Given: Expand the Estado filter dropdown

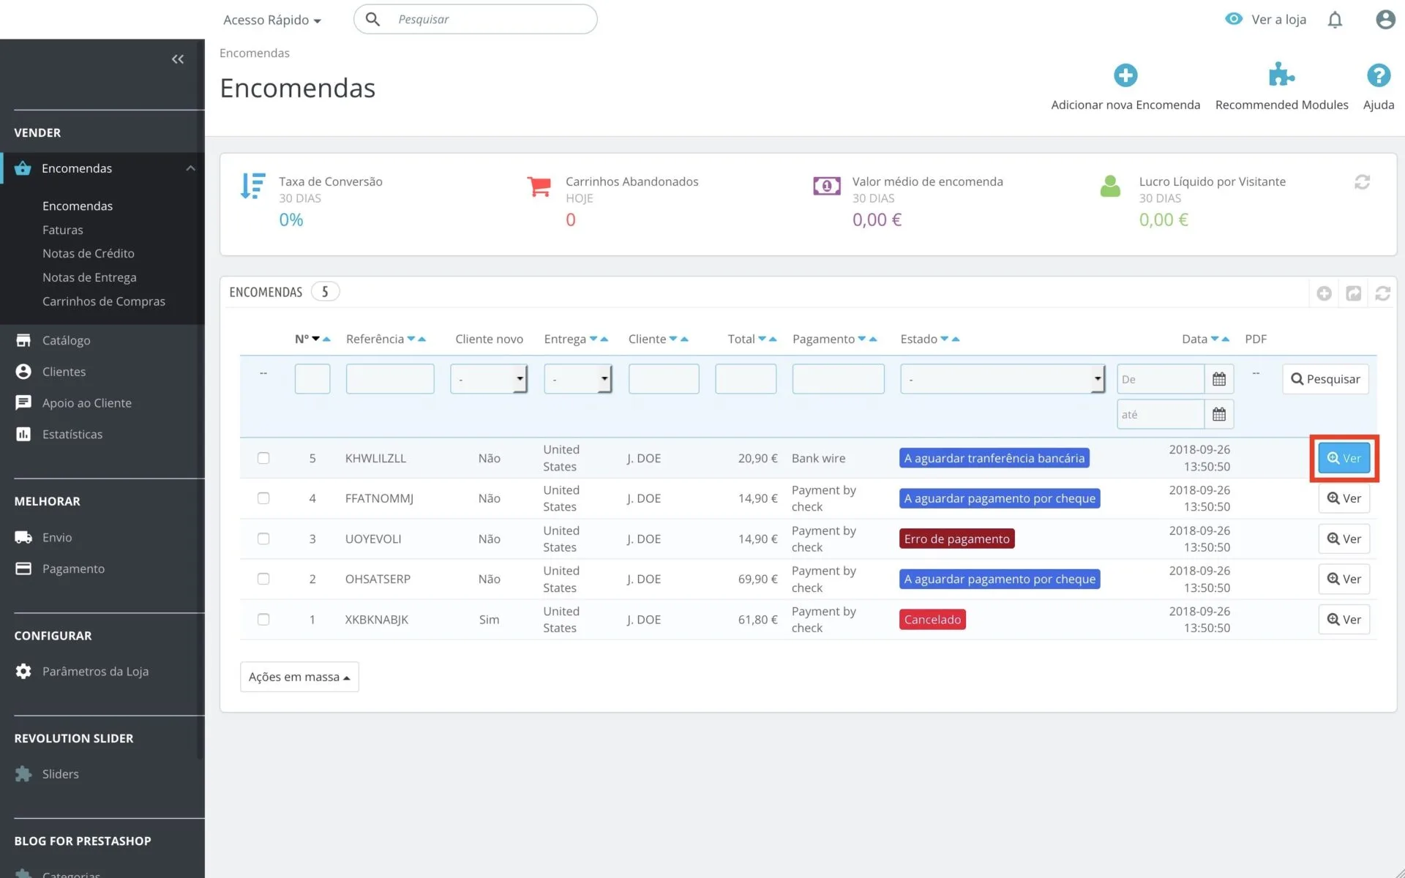Looking at the screenshot, I should coord(1002,379).
